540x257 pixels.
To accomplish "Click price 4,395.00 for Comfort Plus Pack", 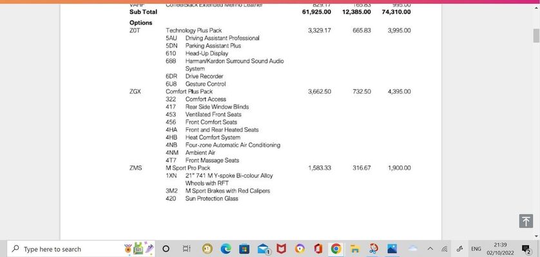I will coord(399,92).
